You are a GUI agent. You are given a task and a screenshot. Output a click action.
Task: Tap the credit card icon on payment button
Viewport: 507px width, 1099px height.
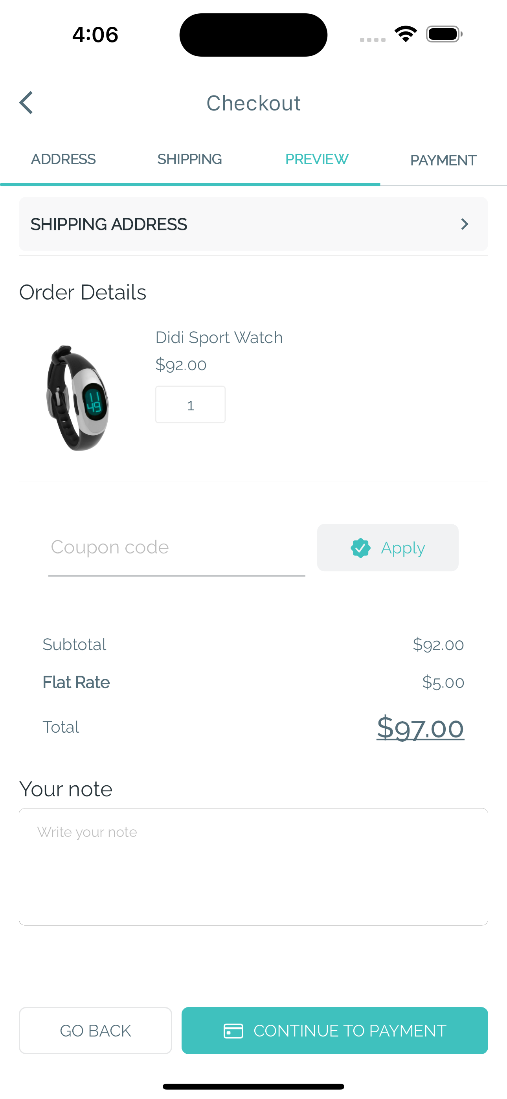click(233, 1031)
